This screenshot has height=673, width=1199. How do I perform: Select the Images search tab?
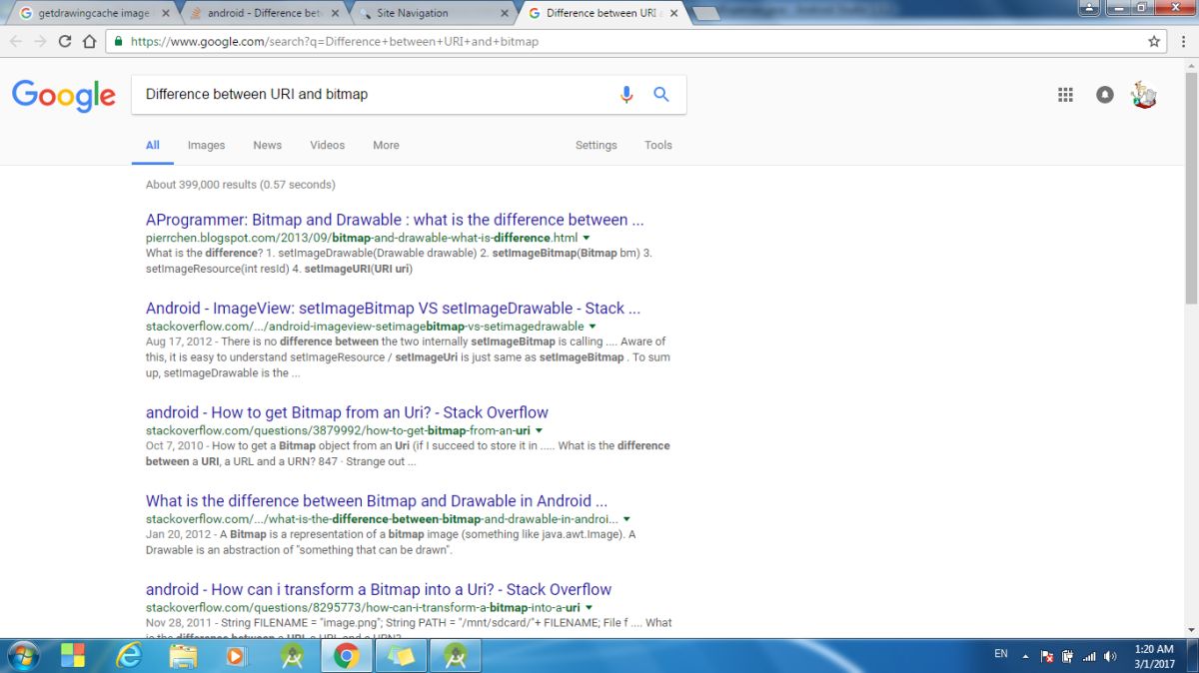pyautogui.click(x=206, y=145)
